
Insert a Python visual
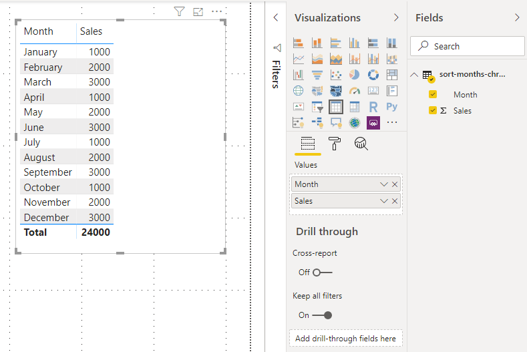coord(392,107)
